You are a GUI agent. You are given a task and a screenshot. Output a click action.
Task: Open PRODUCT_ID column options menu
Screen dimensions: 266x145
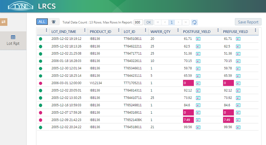[x=119, y=30]
